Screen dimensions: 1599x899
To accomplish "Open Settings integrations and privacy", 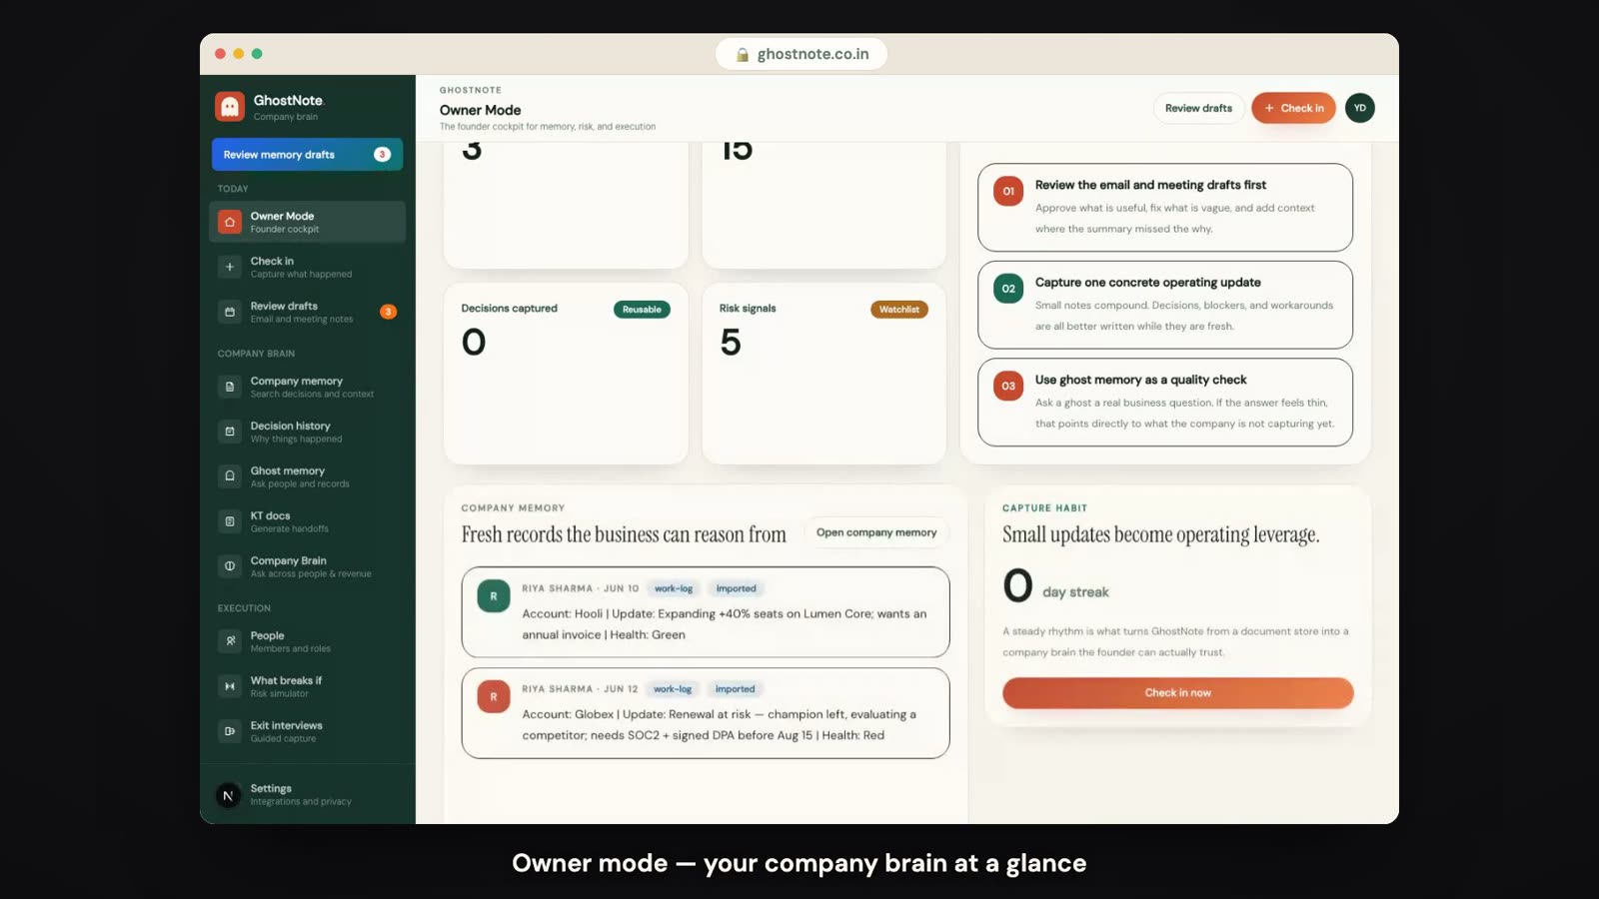I will tap(307, 795).
